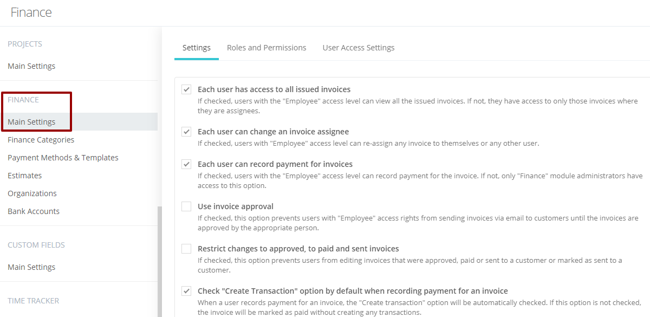The image size is (650, 317).
Task: Open Bank Accounts settings
Action: tap(34, 211)
